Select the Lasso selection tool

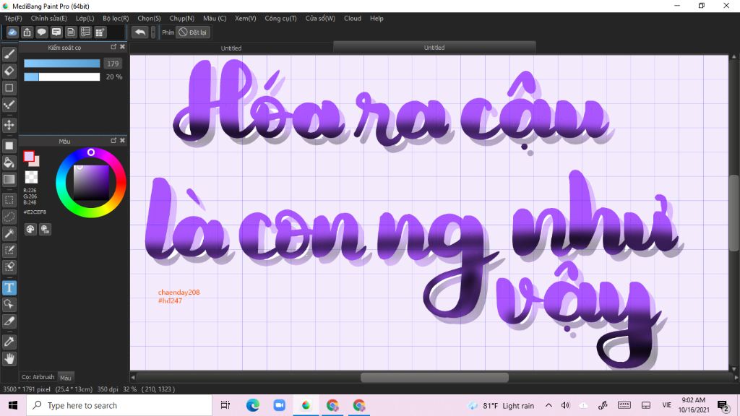(x=9, y=217)
